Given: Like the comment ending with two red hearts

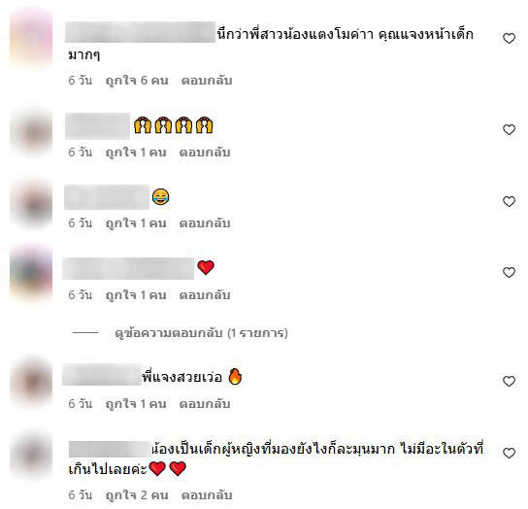Looking at the screenshot, I should 509,453.
